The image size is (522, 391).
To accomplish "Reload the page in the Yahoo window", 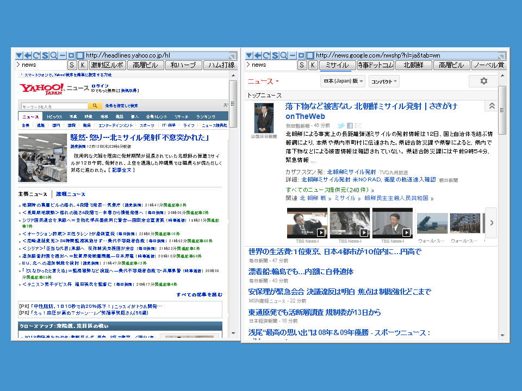I will 36,55.
